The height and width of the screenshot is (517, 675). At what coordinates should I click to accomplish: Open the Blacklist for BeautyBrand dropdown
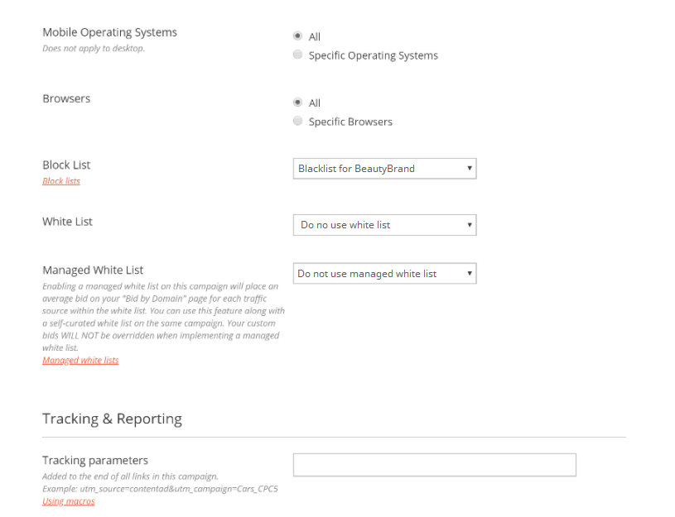point(384,169)
